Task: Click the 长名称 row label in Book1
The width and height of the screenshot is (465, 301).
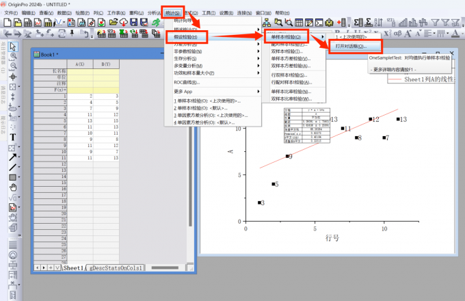Action: click(x=51, y=71)
